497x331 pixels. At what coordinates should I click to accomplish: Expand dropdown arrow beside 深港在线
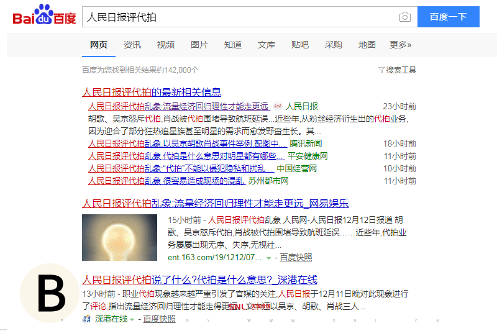pyautogui.click(x=132, y=320)
